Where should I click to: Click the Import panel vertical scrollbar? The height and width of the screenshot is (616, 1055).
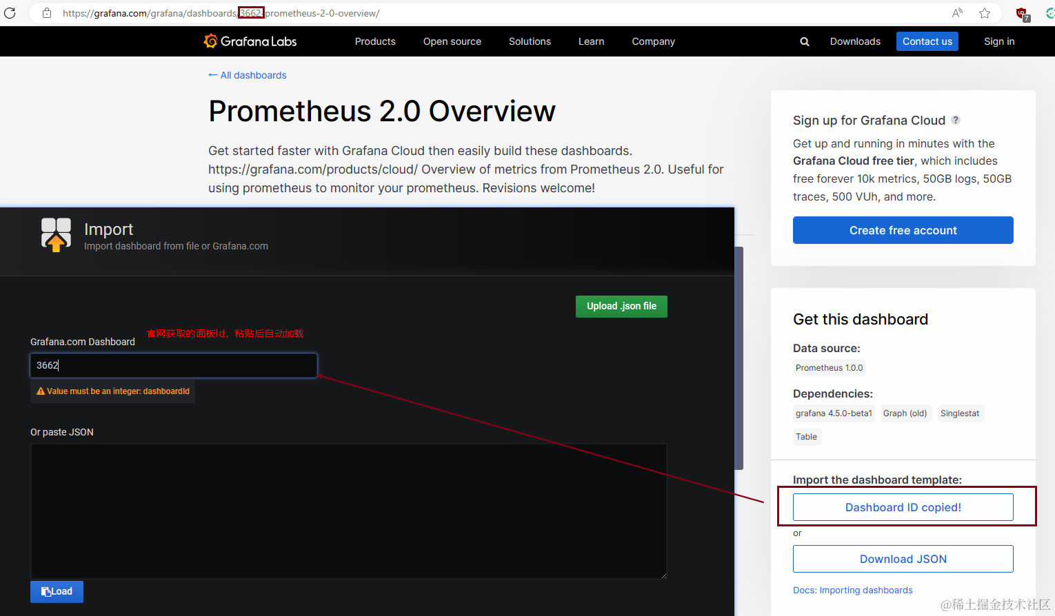click(x=739, y=358)
